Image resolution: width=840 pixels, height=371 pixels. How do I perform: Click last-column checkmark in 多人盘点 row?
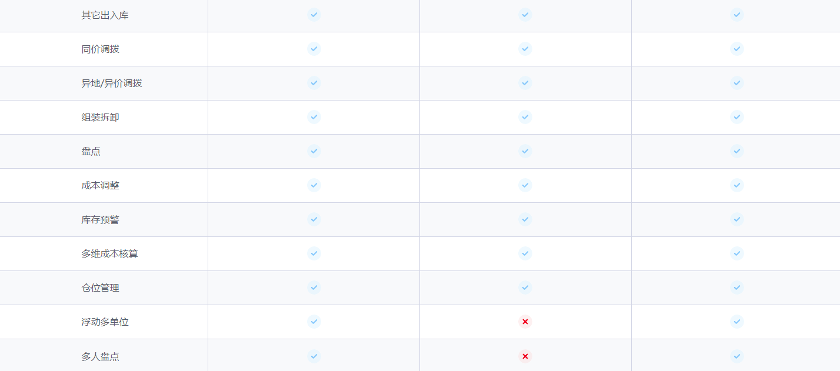[737, 356]
